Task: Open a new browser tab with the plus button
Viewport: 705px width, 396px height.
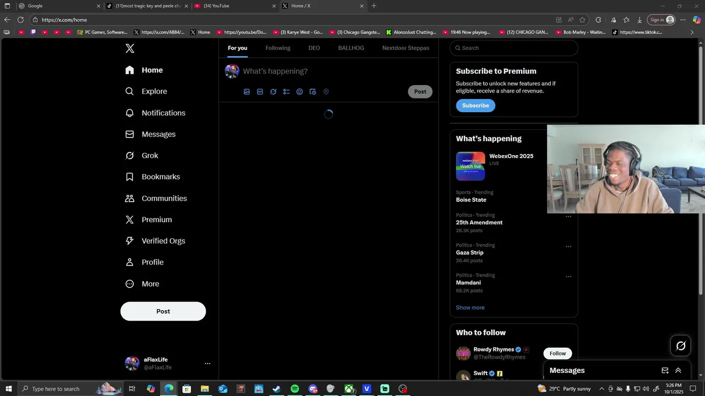Action: point(374,6)
